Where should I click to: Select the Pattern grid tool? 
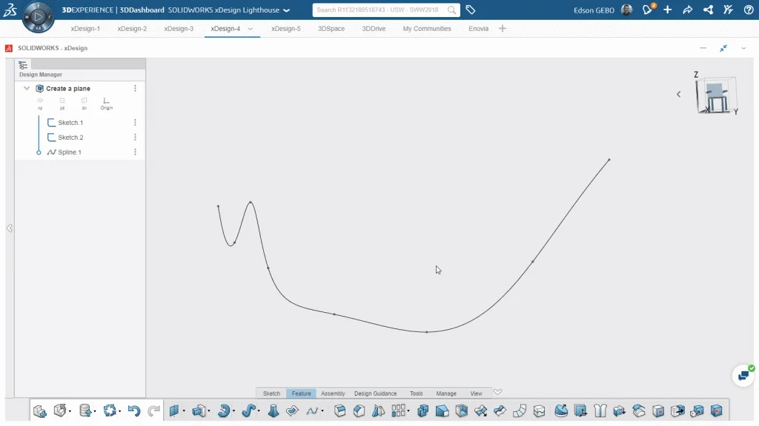(x=398, y=411)
